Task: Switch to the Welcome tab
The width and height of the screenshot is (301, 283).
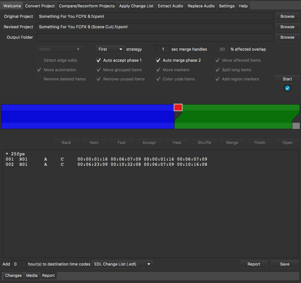Action: tap(12, 6)
